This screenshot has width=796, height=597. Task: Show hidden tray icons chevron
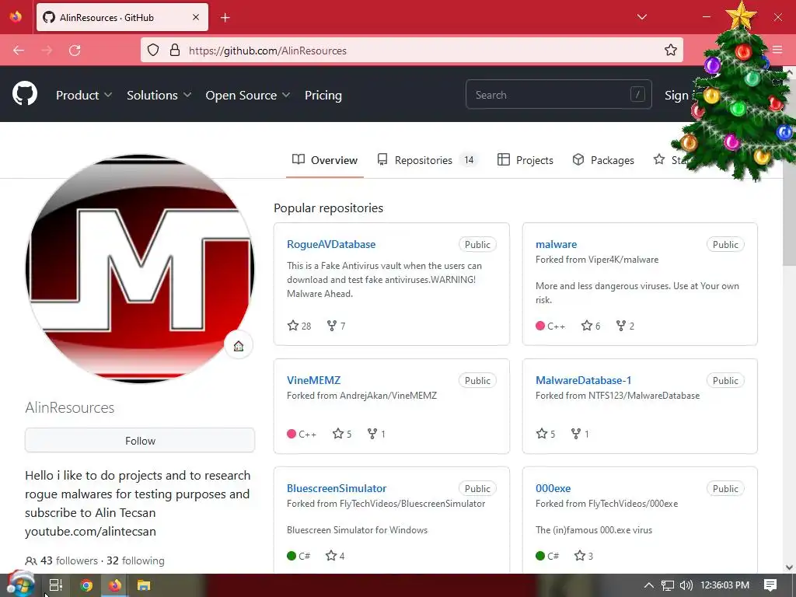click(649, 585)
